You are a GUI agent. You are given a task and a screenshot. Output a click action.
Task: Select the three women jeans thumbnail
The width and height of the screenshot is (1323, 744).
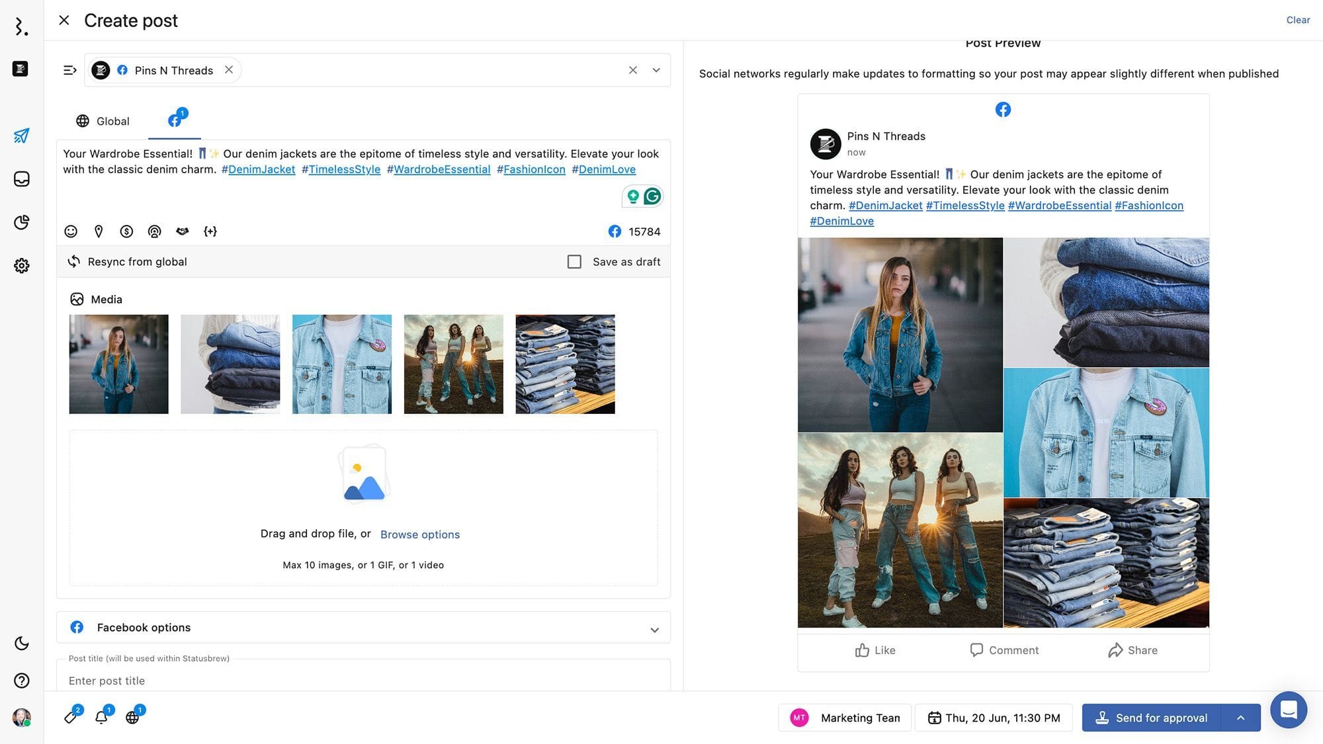[453, 364]
